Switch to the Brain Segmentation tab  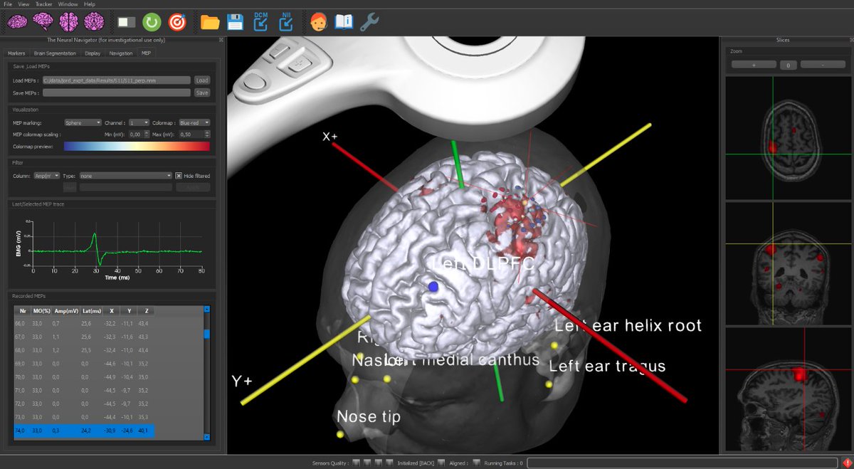(x=55, y=53)
